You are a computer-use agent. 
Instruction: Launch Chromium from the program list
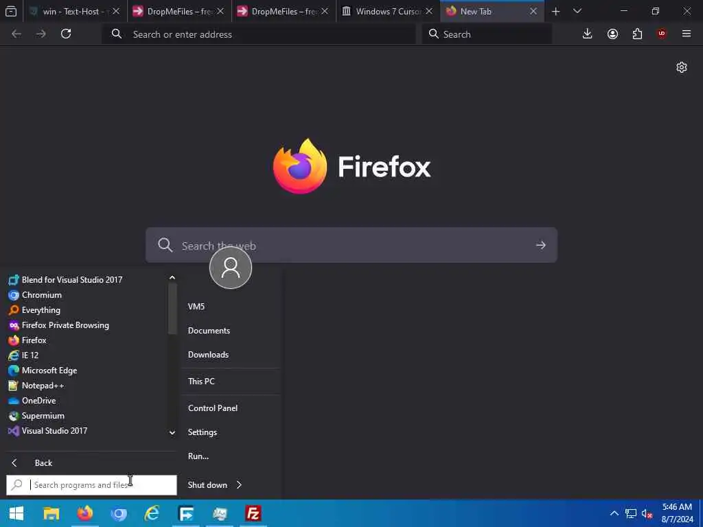35,295
